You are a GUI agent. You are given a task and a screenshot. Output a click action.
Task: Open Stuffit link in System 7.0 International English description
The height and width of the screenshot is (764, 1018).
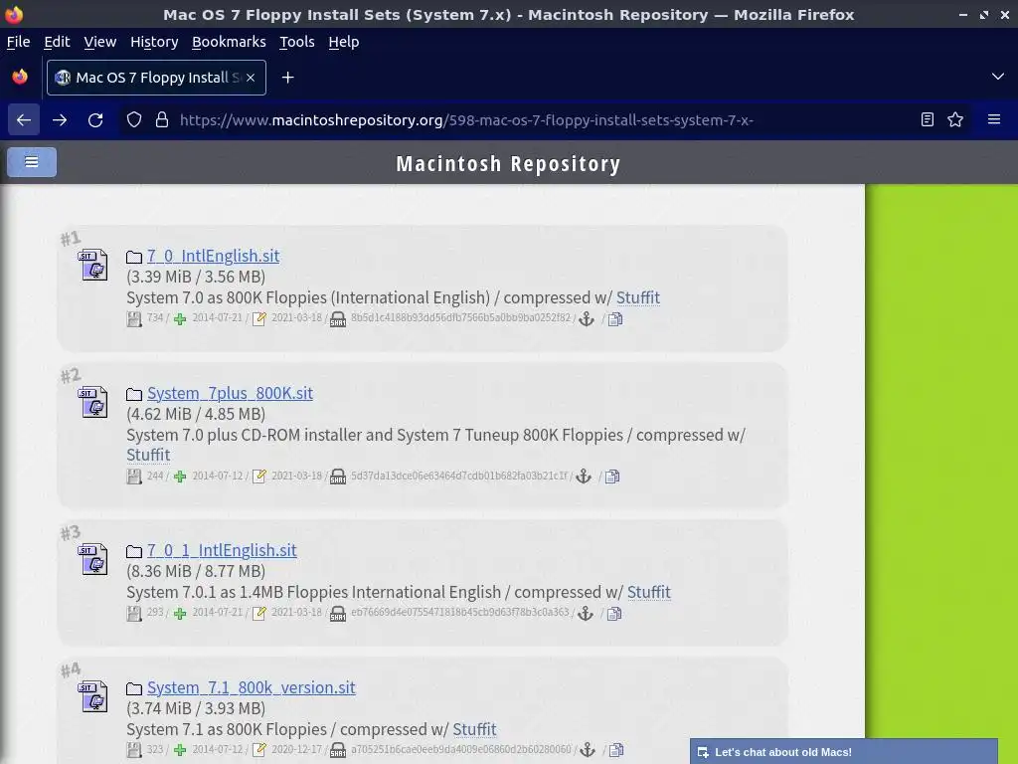coord(638,297)
